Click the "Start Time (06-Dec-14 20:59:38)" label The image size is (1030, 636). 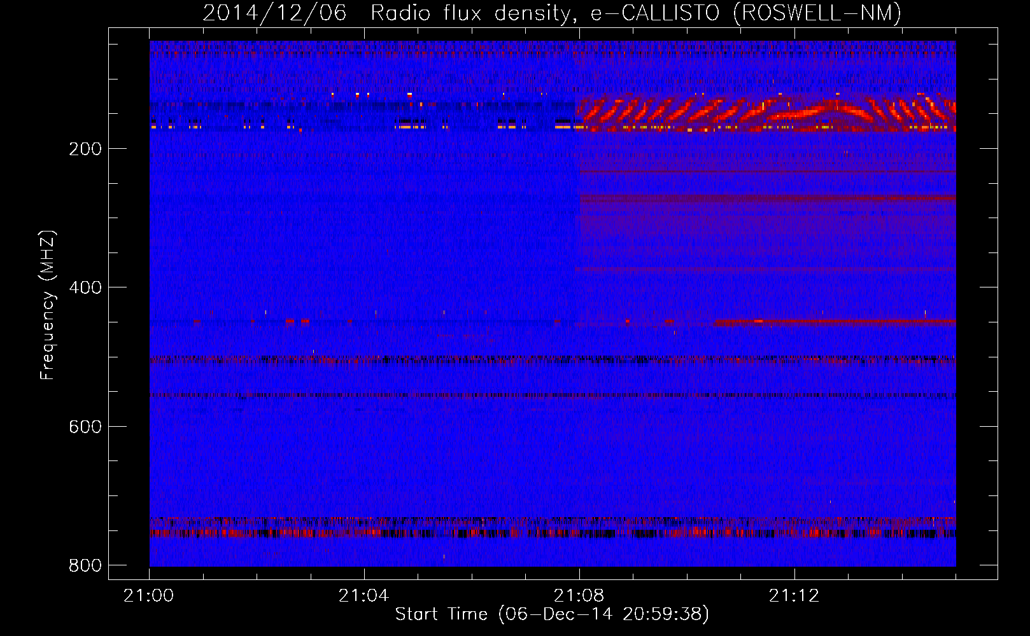pyautogui.click(x=552, y=614)
